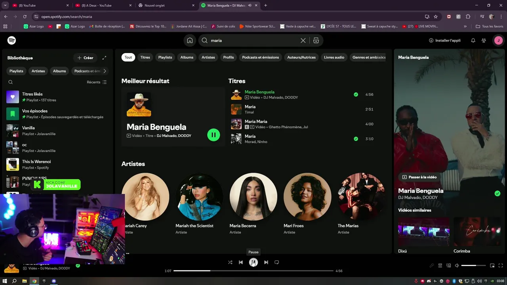Image resolution: width=507 pixels, height=285 pixels.
Task: Toggle repeat mode
Action: pyautogui.click(x=277, y=262)
